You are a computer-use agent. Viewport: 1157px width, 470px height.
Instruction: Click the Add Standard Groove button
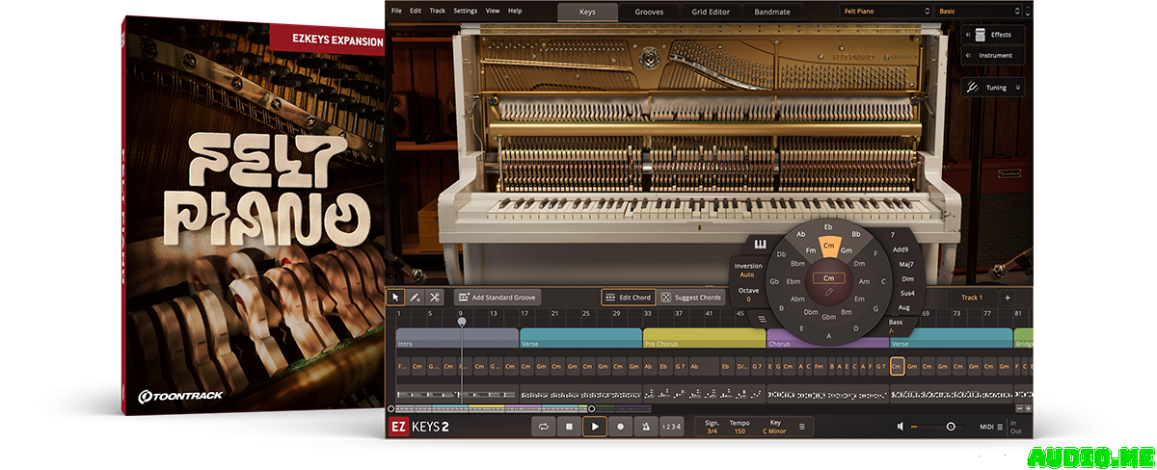click(498, 298)
